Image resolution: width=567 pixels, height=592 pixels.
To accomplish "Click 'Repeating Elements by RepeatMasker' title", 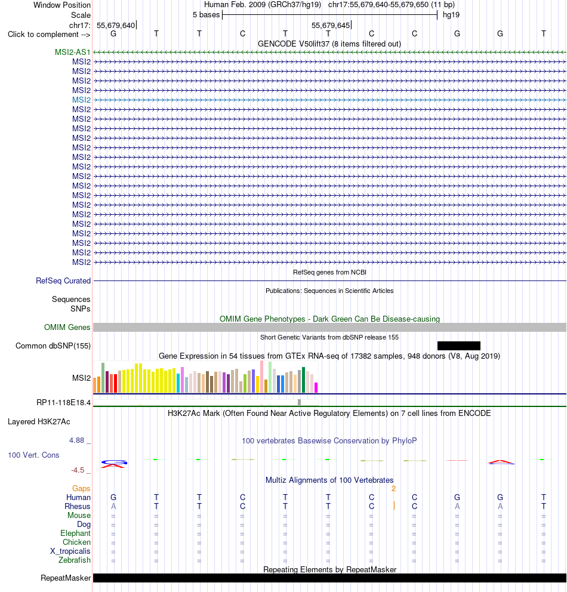I will click(329, 569).
